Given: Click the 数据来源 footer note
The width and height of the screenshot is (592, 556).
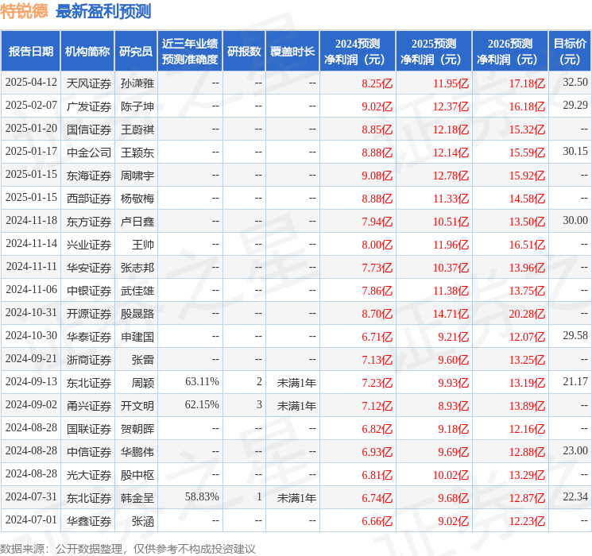Looking at the screenshot, I should click(x=128, y=548).
